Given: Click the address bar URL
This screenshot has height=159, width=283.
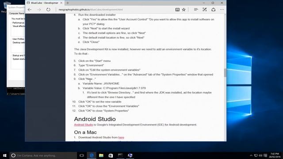Looking at the screenshot, I should 91,10.
